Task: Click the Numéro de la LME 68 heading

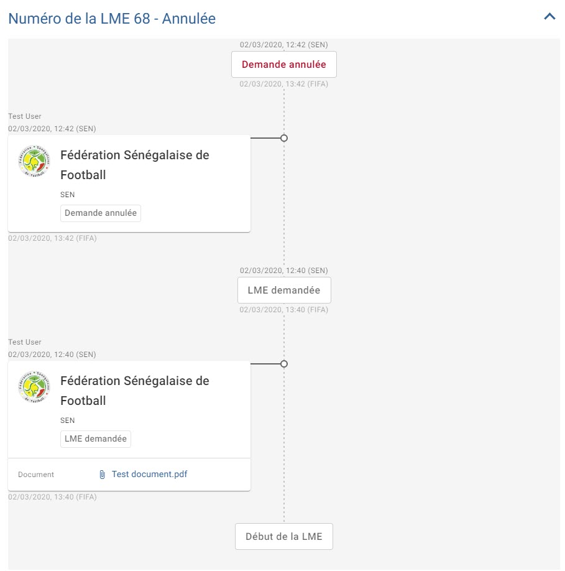Action: (112, 19)
